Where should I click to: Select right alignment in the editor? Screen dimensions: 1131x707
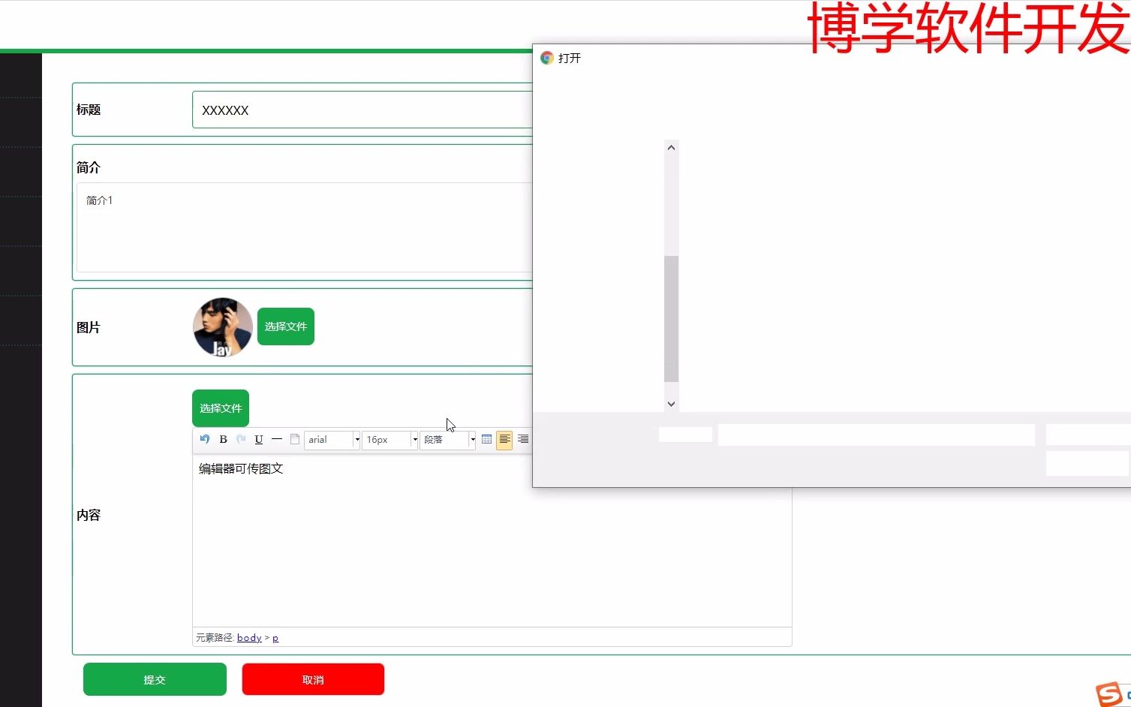tap(522, 439)
